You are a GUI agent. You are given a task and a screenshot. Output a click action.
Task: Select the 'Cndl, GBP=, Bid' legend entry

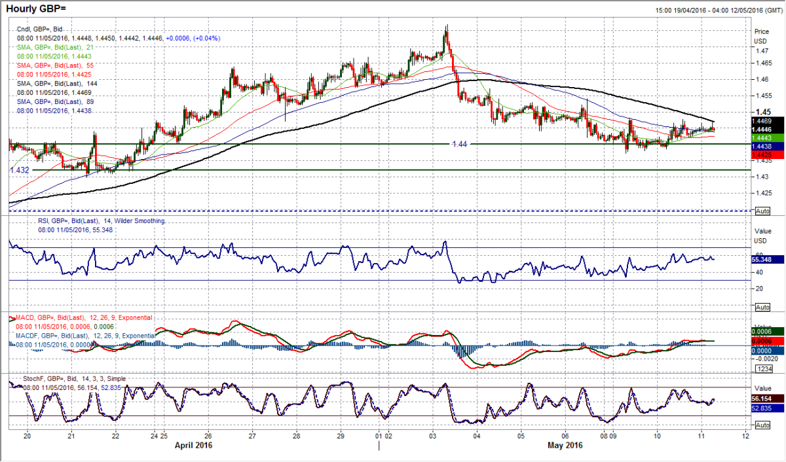(41, 29)
